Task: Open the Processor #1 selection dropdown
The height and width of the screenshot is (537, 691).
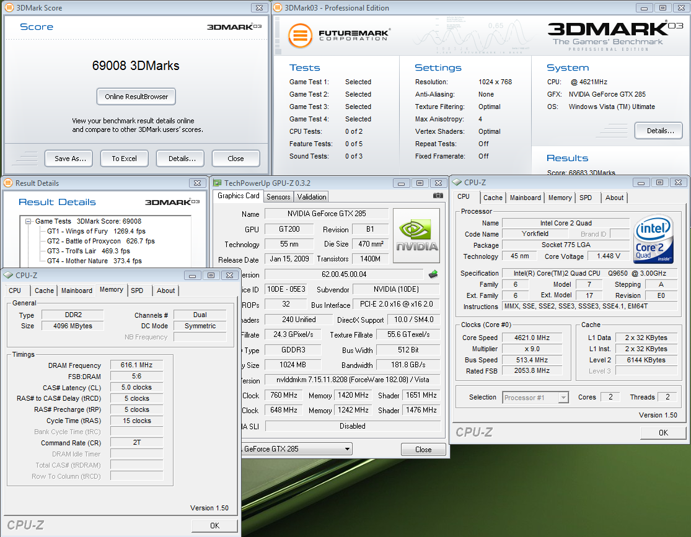Action: click(563, 398)
